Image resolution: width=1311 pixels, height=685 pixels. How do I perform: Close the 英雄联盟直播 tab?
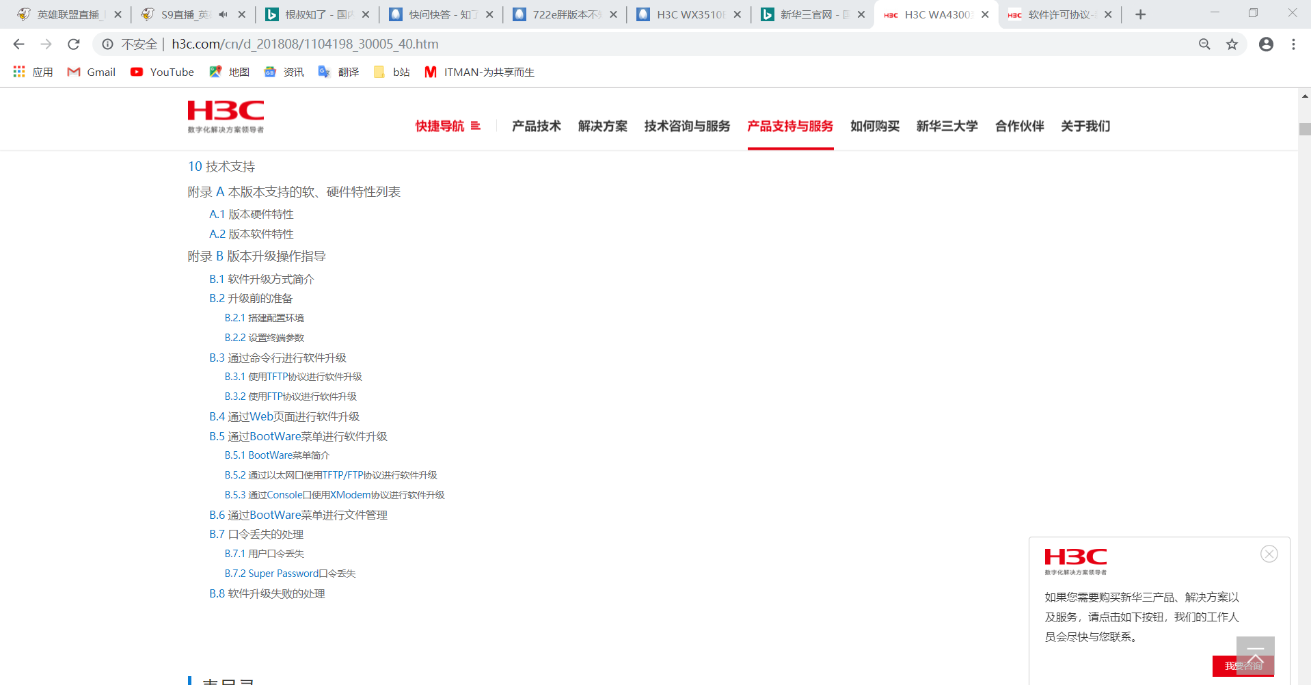click(x=118, y=14)
